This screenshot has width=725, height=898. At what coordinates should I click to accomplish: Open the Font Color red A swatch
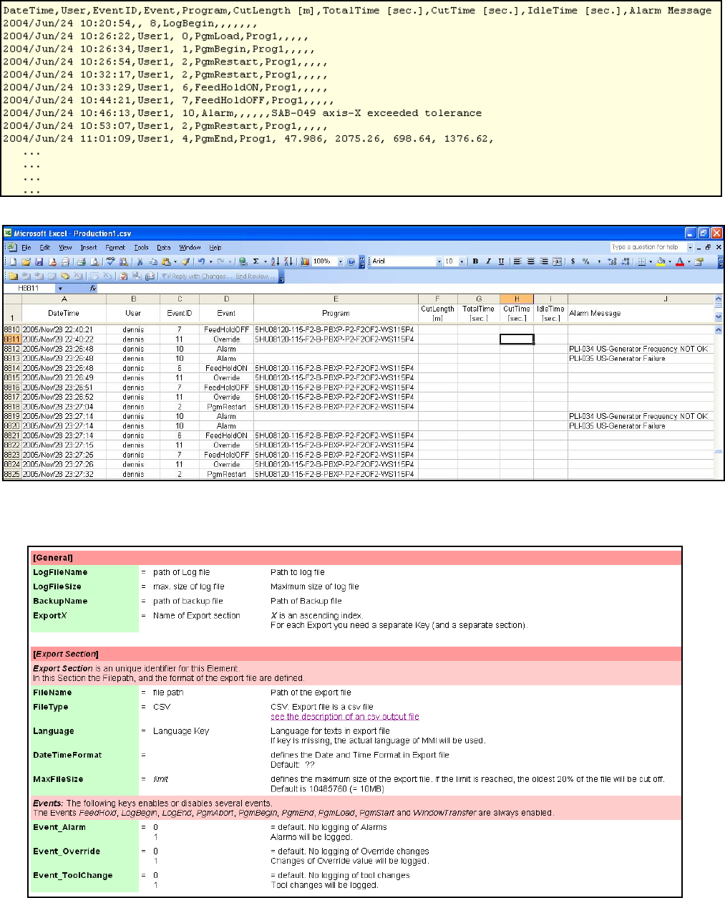[679, 261]
